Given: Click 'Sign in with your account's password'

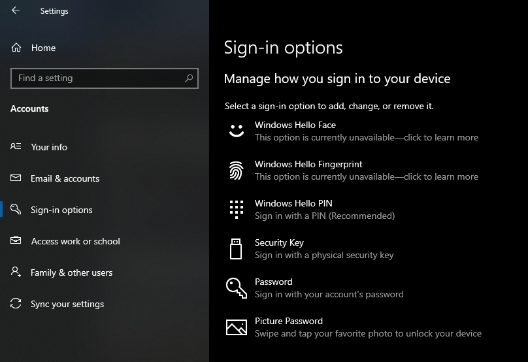Looking at the screenshot, I should pyautogui.click(x=329, y=294).
